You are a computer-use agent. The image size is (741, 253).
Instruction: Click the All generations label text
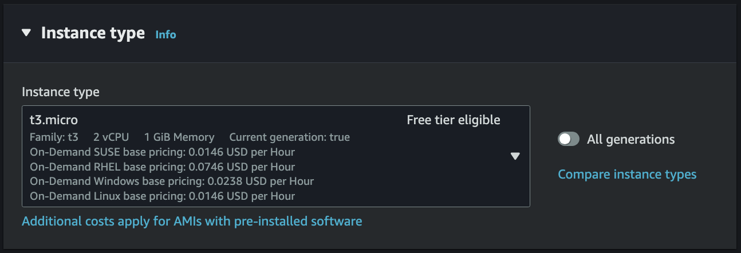pos(630,139)
